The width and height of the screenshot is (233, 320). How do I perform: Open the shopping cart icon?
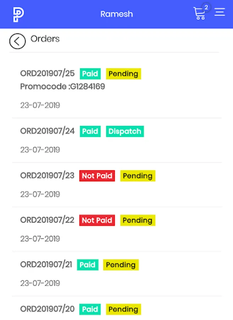199,14
